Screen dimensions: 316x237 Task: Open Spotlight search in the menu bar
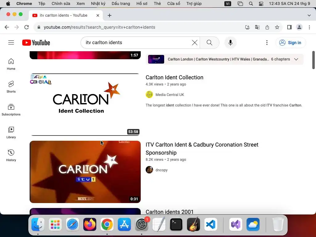(251, 4)
